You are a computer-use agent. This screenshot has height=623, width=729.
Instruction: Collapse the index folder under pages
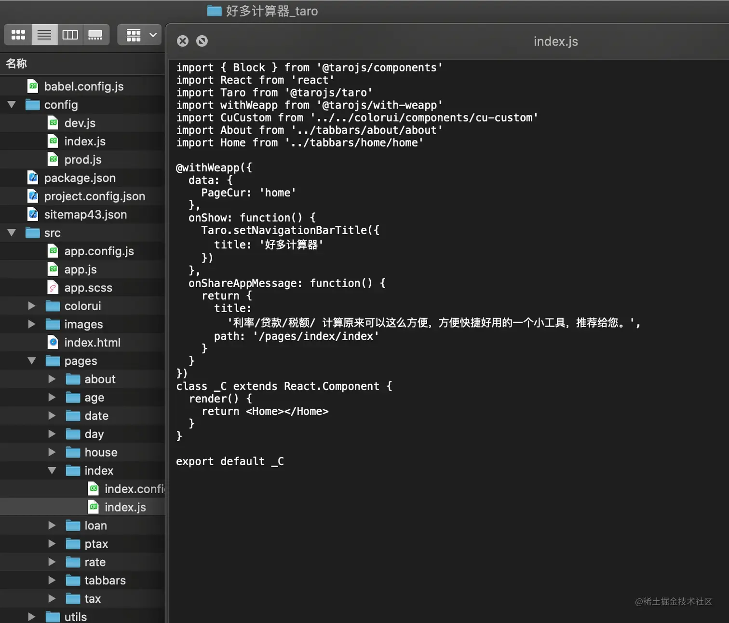point(52,471)
